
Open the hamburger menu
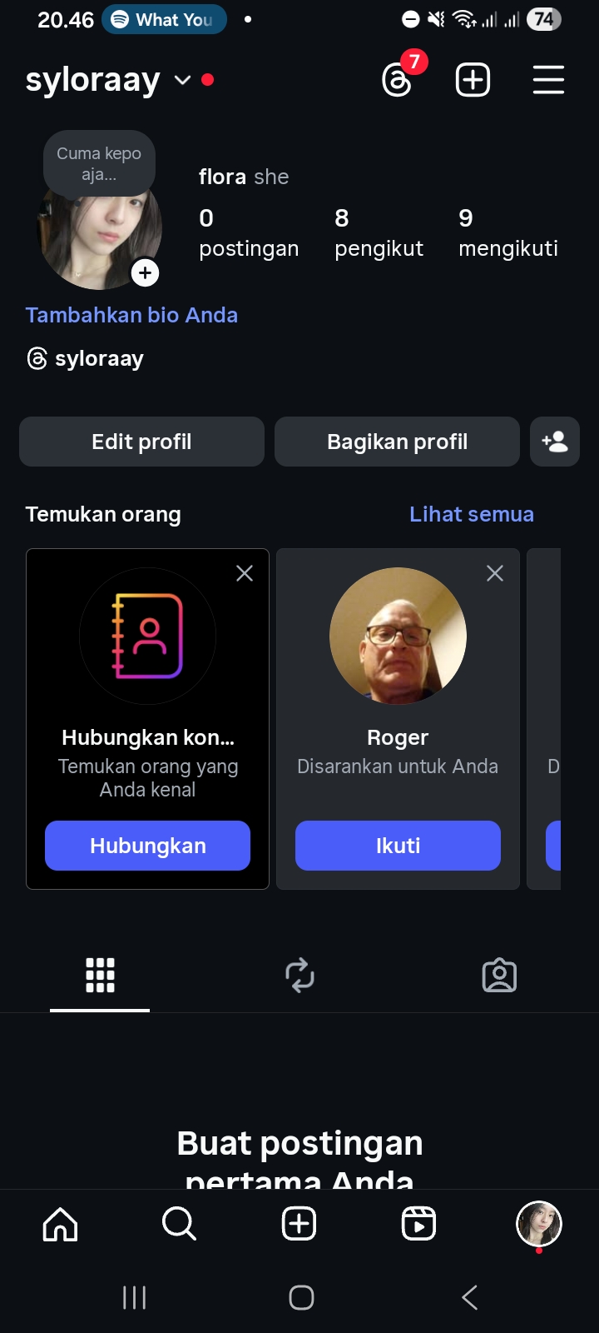(x=548, y=80)
